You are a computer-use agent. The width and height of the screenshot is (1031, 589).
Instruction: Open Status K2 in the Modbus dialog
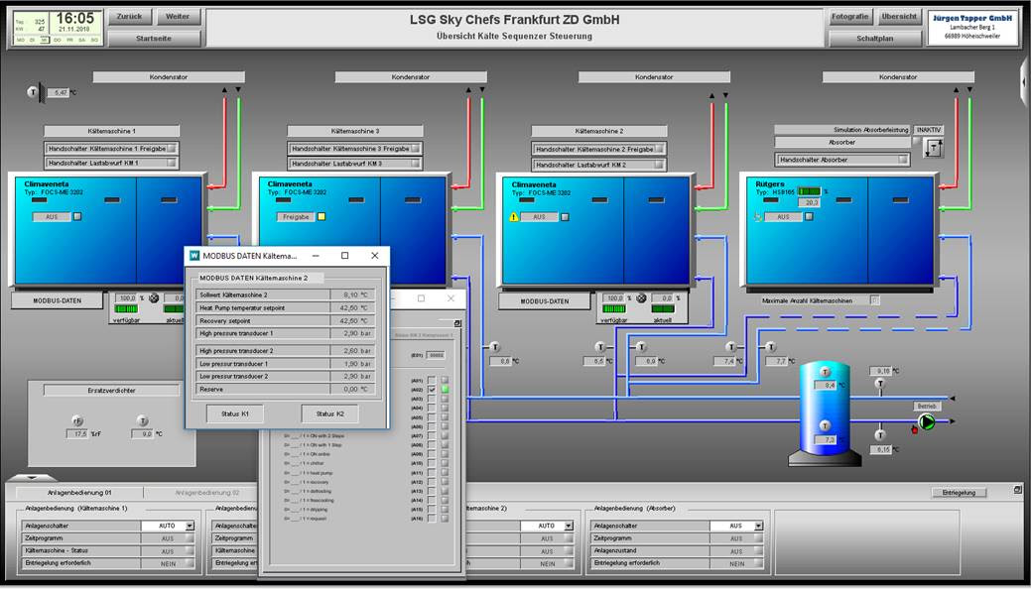329,412
